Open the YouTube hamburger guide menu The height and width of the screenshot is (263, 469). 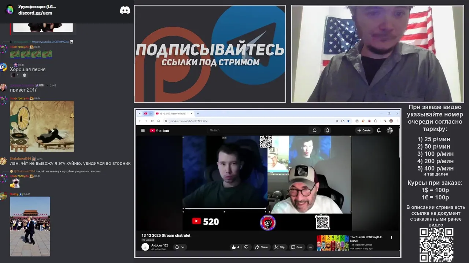pyautogui.click(x=143, y=130)
